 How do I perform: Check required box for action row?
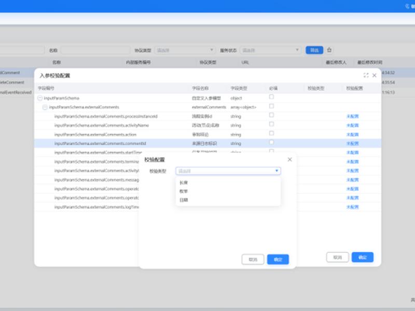[x=271, y=133]
